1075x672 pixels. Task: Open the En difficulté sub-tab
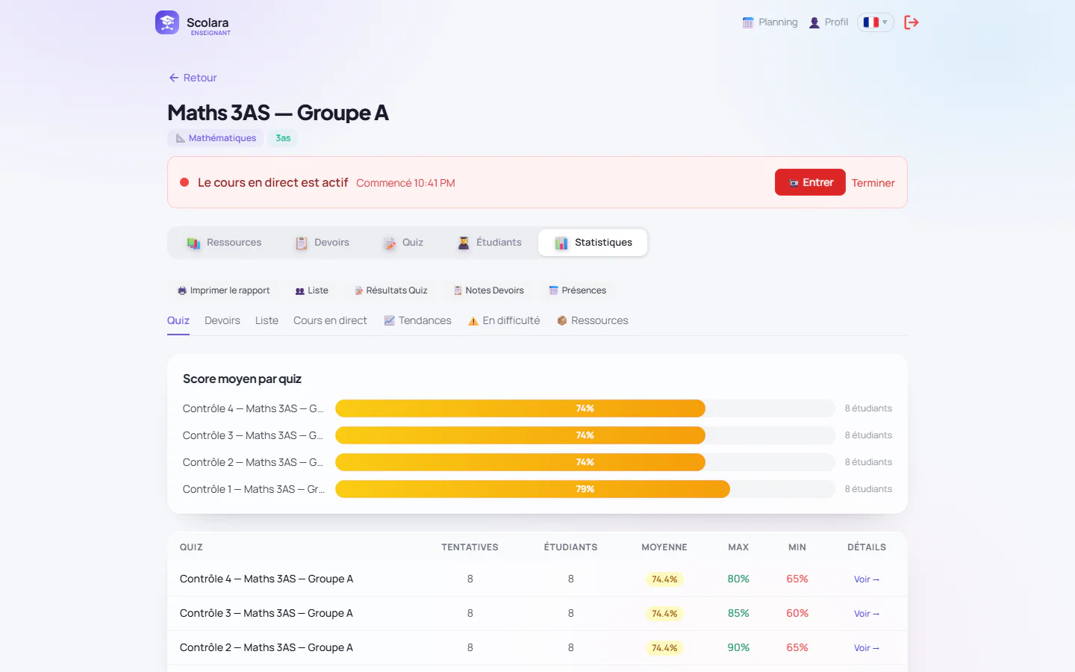tap(504, 320)
